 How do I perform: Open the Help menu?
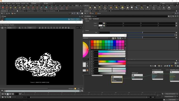pos(27,3)
